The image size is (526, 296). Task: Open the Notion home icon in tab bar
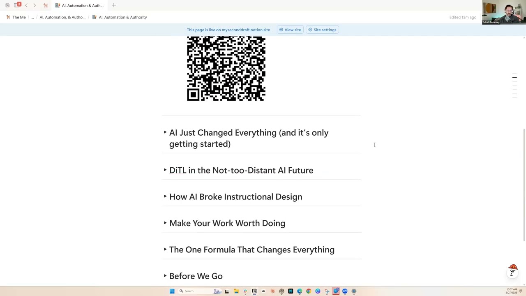pos(7,5)
